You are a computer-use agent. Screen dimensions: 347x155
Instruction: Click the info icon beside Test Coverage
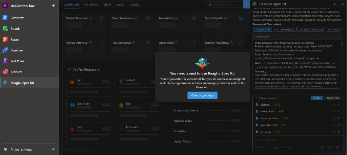point(134,43)
